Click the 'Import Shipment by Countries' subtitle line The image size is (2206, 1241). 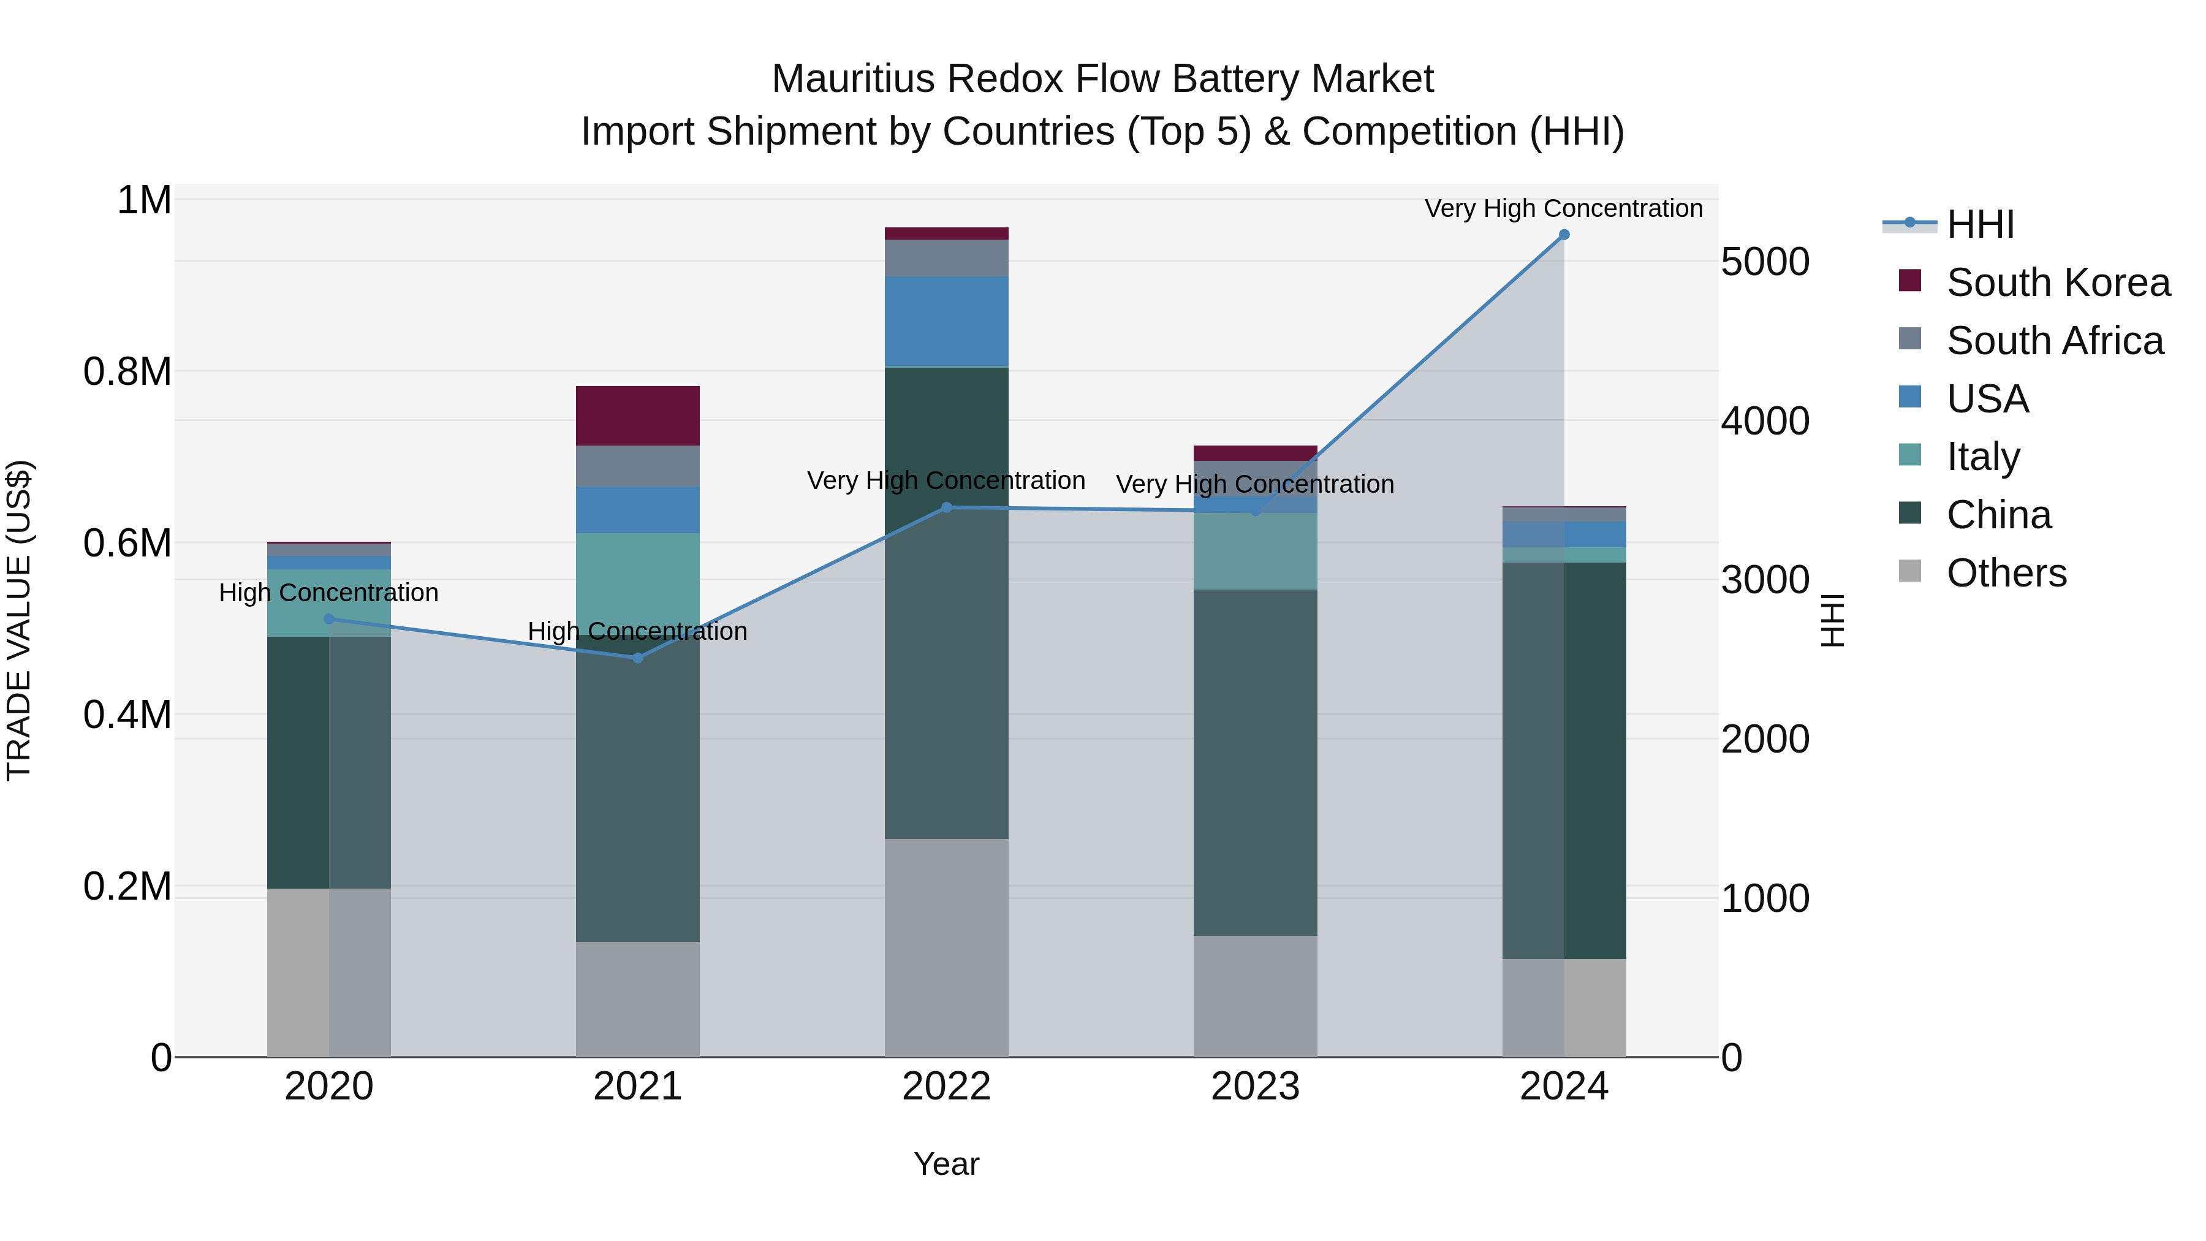coord(1102,132)
